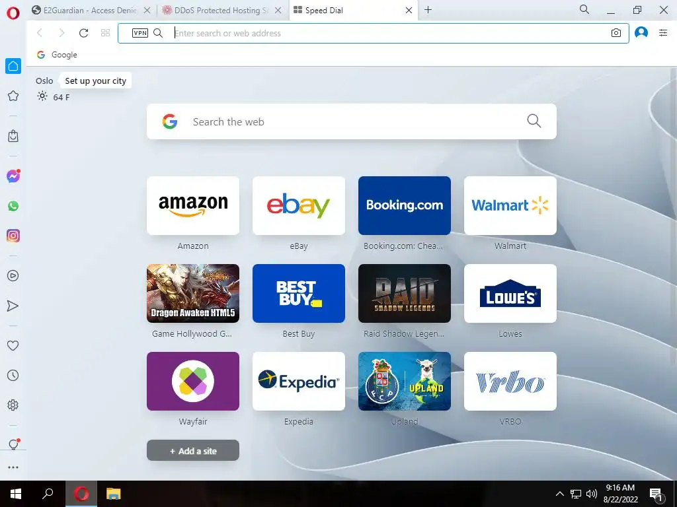Image resolution: width=677 pixels, height=507 pixels.
Task: Click the Back navigation arrow
Action: point(40,33)
